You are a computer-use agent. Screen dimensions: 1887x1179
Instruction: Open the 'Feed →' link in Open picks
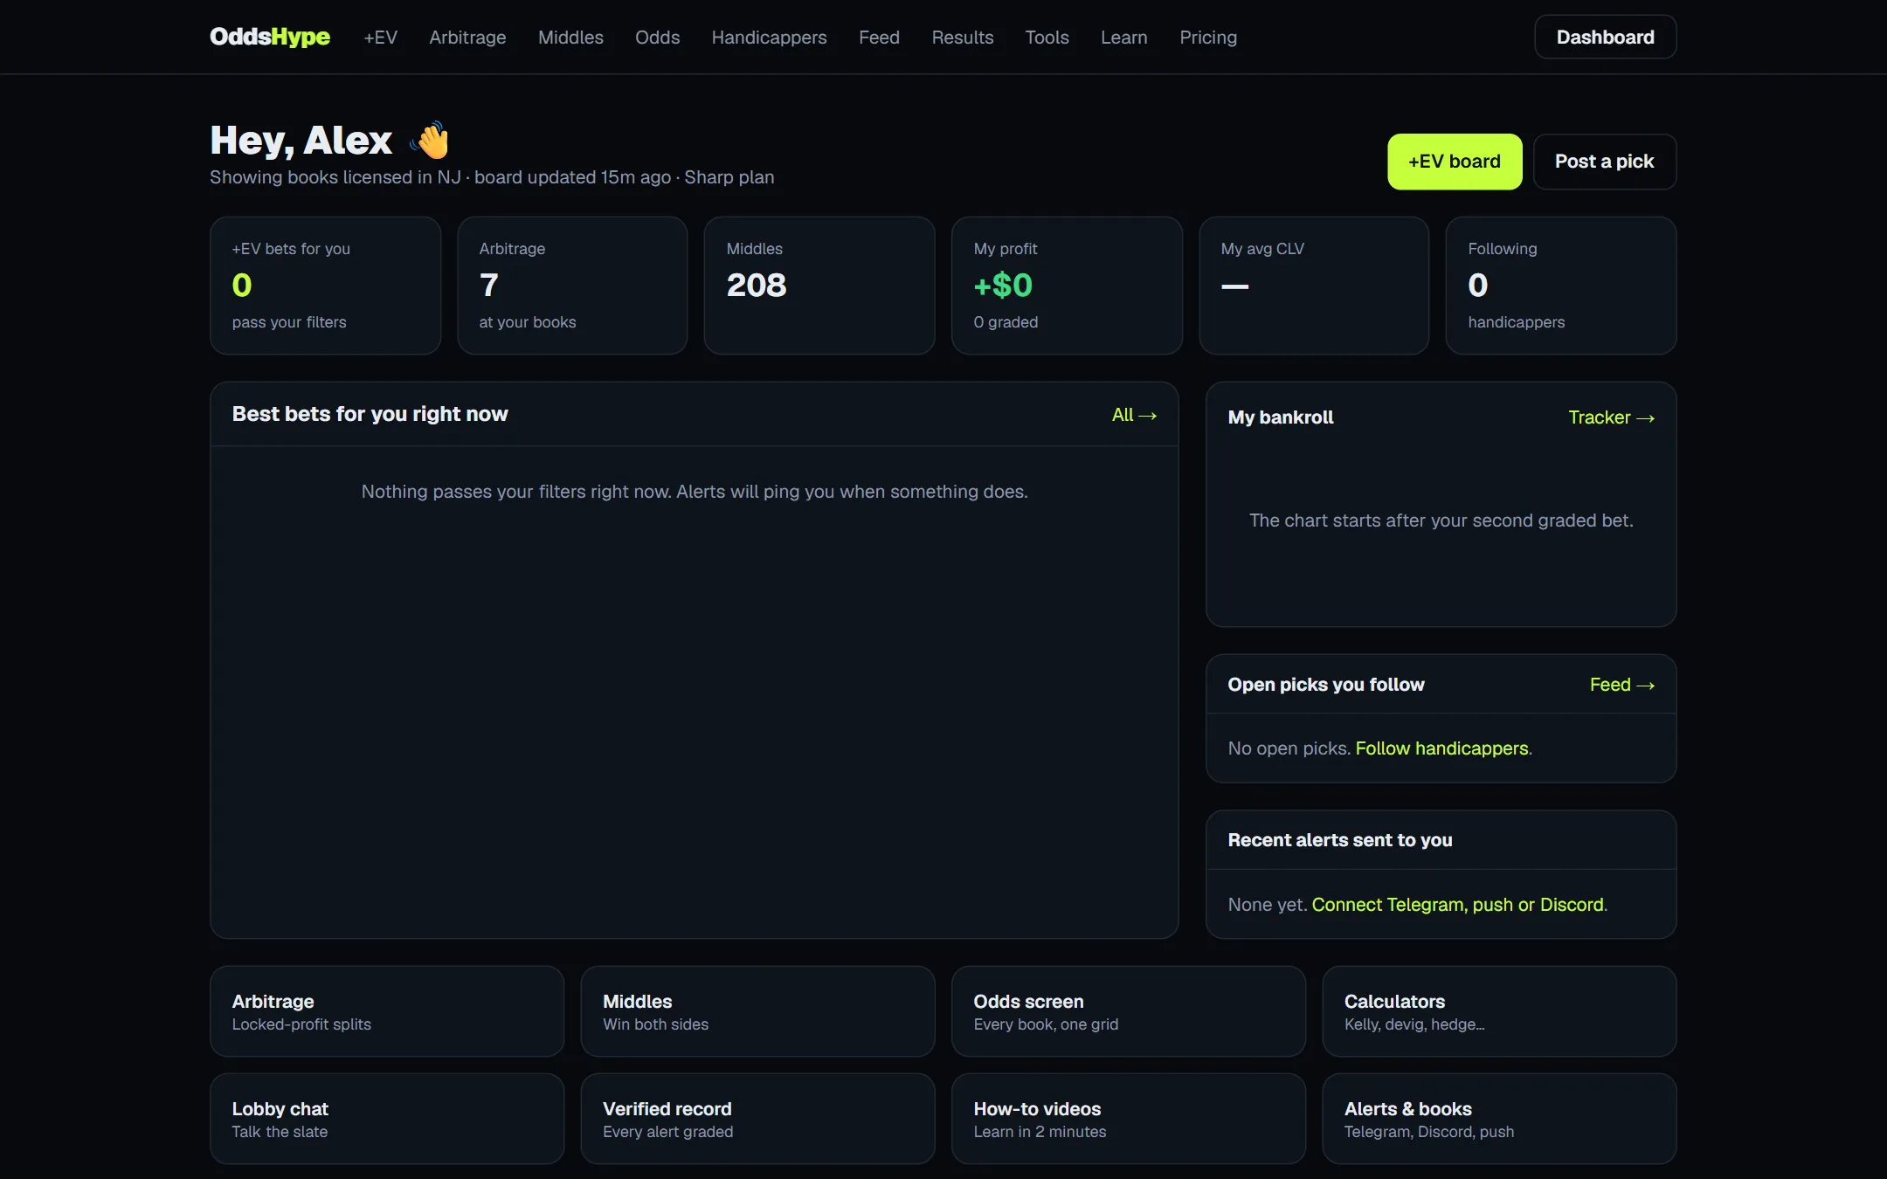coord(1621,685)
